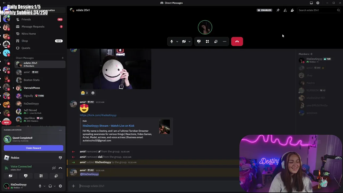
Task: Deafen with headphones icon in user panel
Action: pos(50,186)
